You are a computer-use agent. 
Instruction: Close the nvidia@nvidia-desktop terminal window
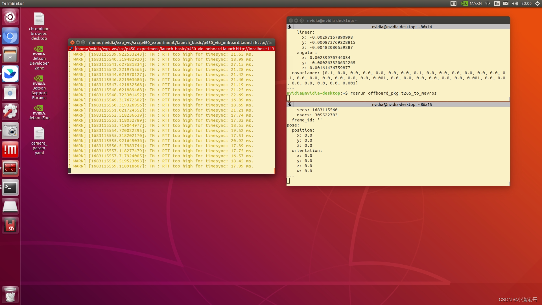click(291, 21)
